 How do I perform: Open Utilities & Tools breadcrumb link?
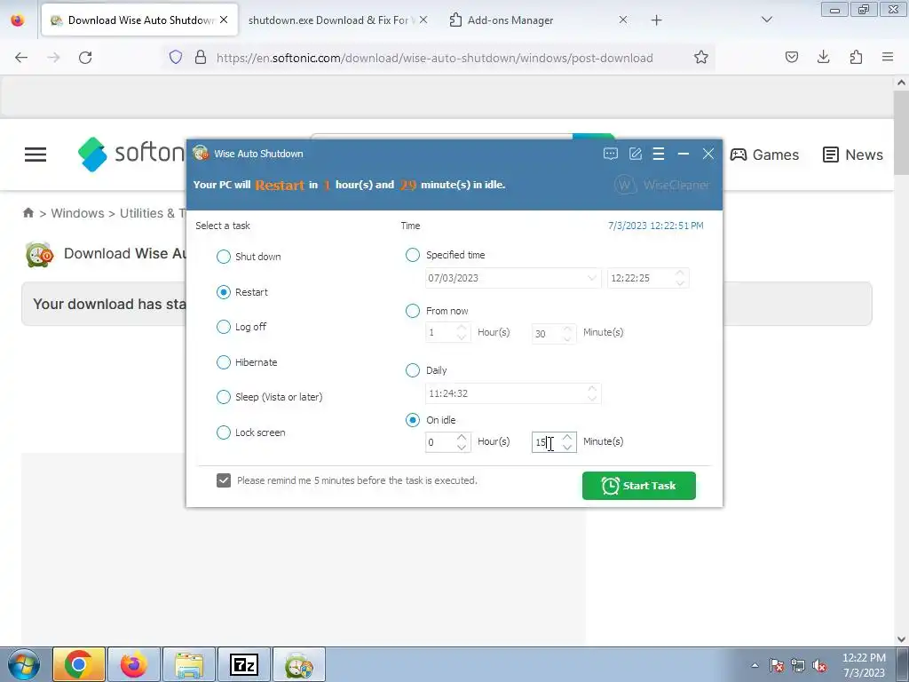(x=153, y=213)
